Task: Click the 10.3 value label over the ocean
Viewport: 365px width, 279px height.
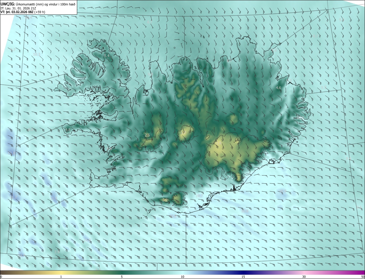Action: click(36, 54)
